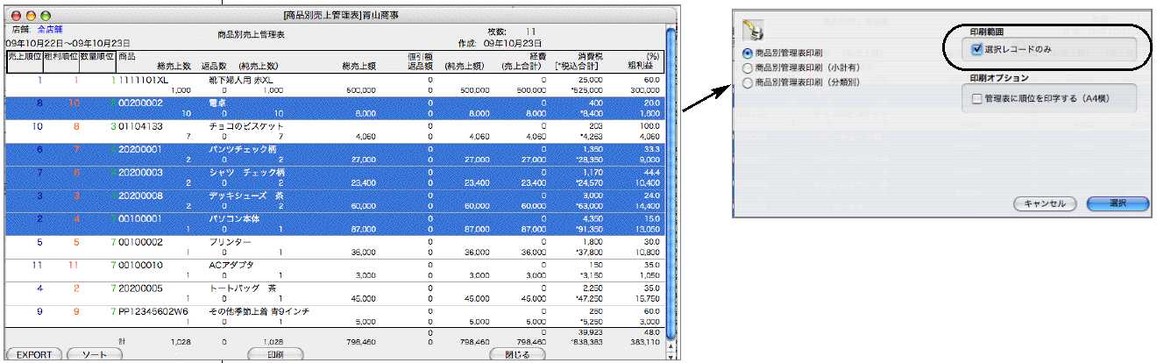Click the 売上順位 column header

(23, 56)
